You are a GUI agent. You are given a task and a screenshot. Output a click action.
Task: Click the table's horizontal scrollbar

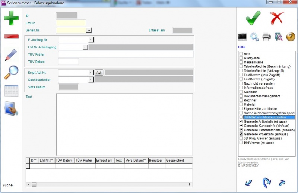112,184
